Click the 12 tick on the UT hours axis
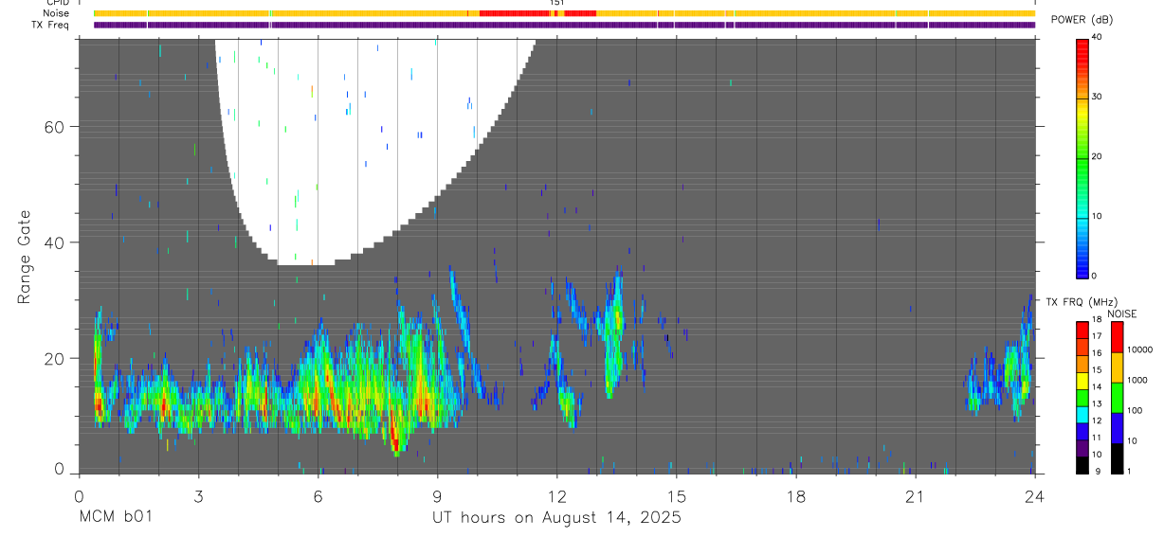This screenshot has width=1164, height=537. point(557,495)
